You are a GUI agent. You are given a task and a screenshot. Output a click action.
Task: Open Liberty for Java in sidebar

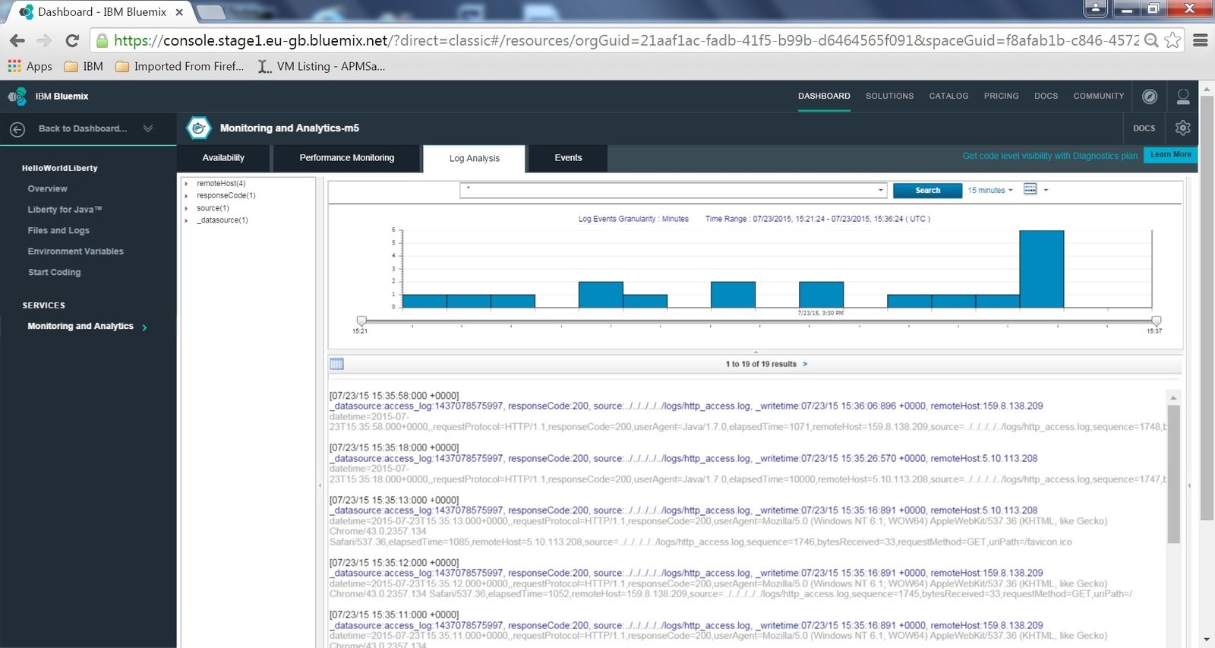[65, 210]
